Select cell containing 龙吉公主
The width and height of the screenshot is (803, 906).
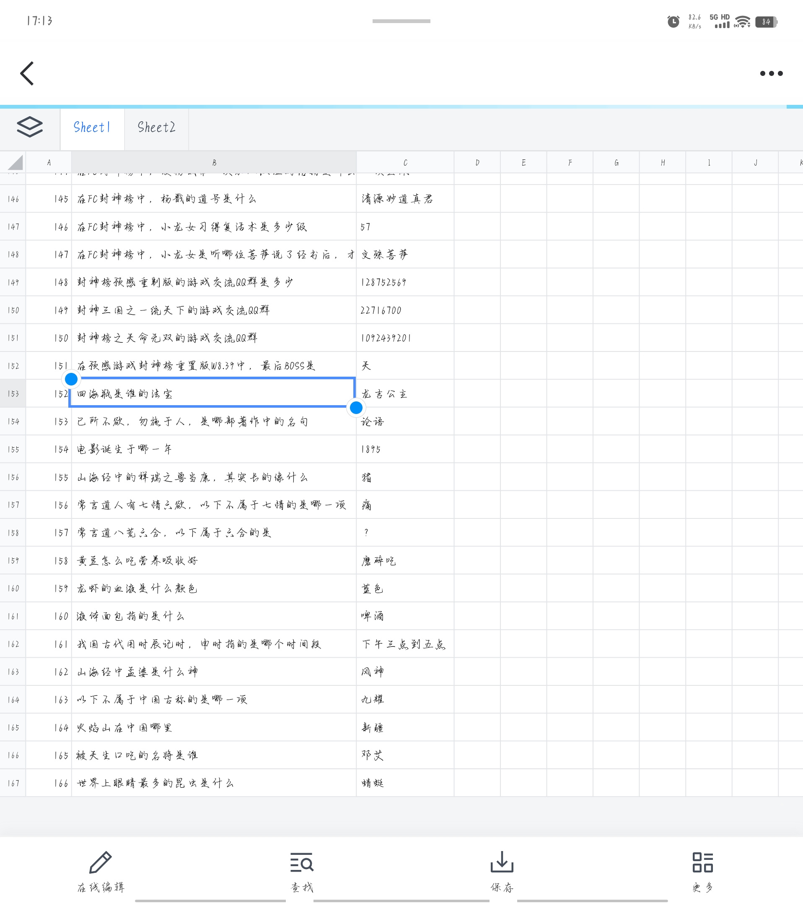pos(405,393)
